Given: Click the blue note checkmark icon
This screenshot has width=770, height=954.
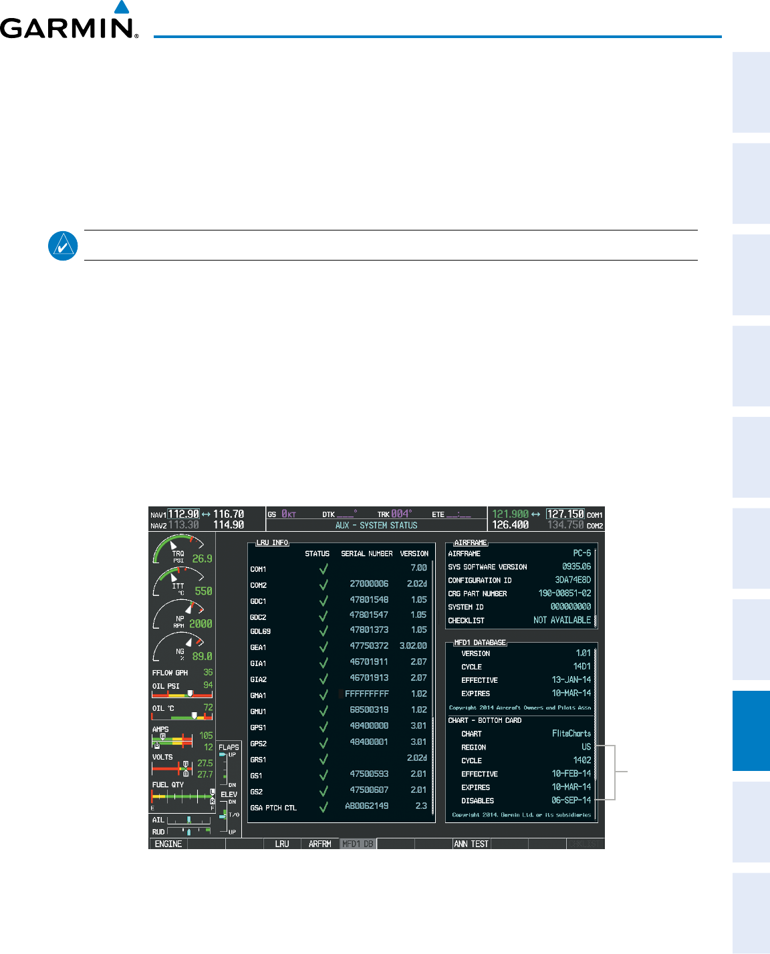Looking at the screenshot, I should point(63,246).
